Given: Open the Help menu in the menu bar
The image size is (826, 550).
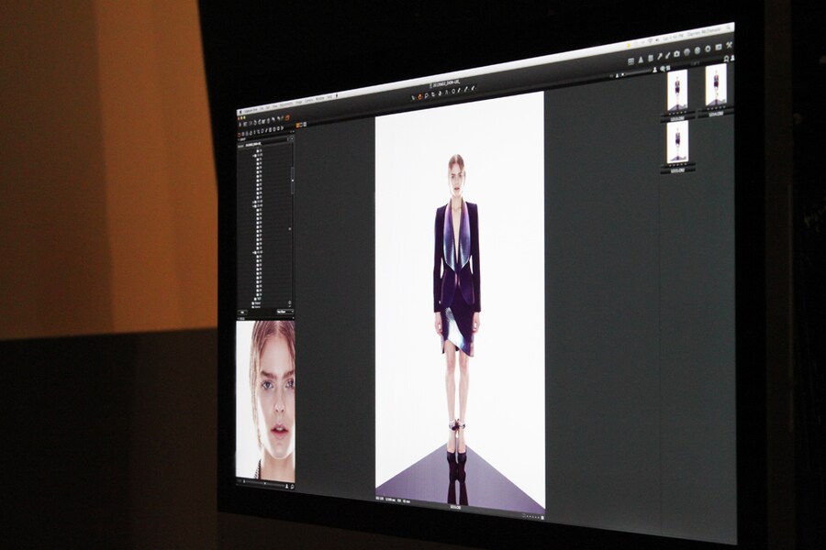Looking at the screenshot, I should tap(329, 97).
